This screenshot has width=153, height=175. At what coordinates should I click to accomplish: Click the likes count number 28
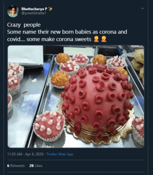31,166
